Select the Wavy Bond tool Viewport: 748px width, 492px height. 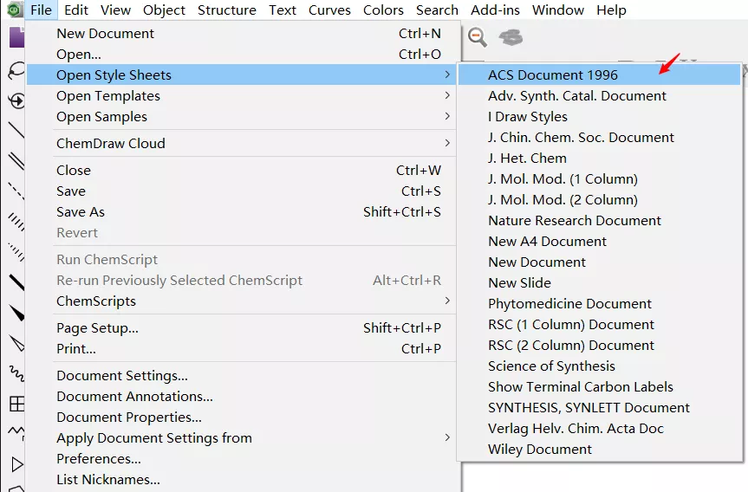pos(16,373)
